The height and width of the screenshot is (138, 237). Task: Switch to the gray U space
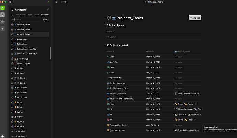click(x=2, y=14)
